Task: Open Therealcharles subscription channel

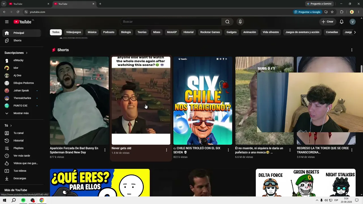Action: (x=22, y=98)
